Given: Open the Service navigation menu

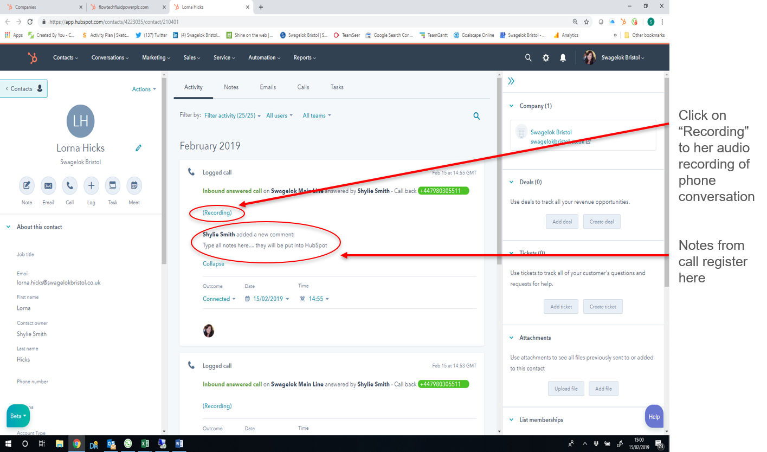Looking at the screenshot, I should [224, 57].
